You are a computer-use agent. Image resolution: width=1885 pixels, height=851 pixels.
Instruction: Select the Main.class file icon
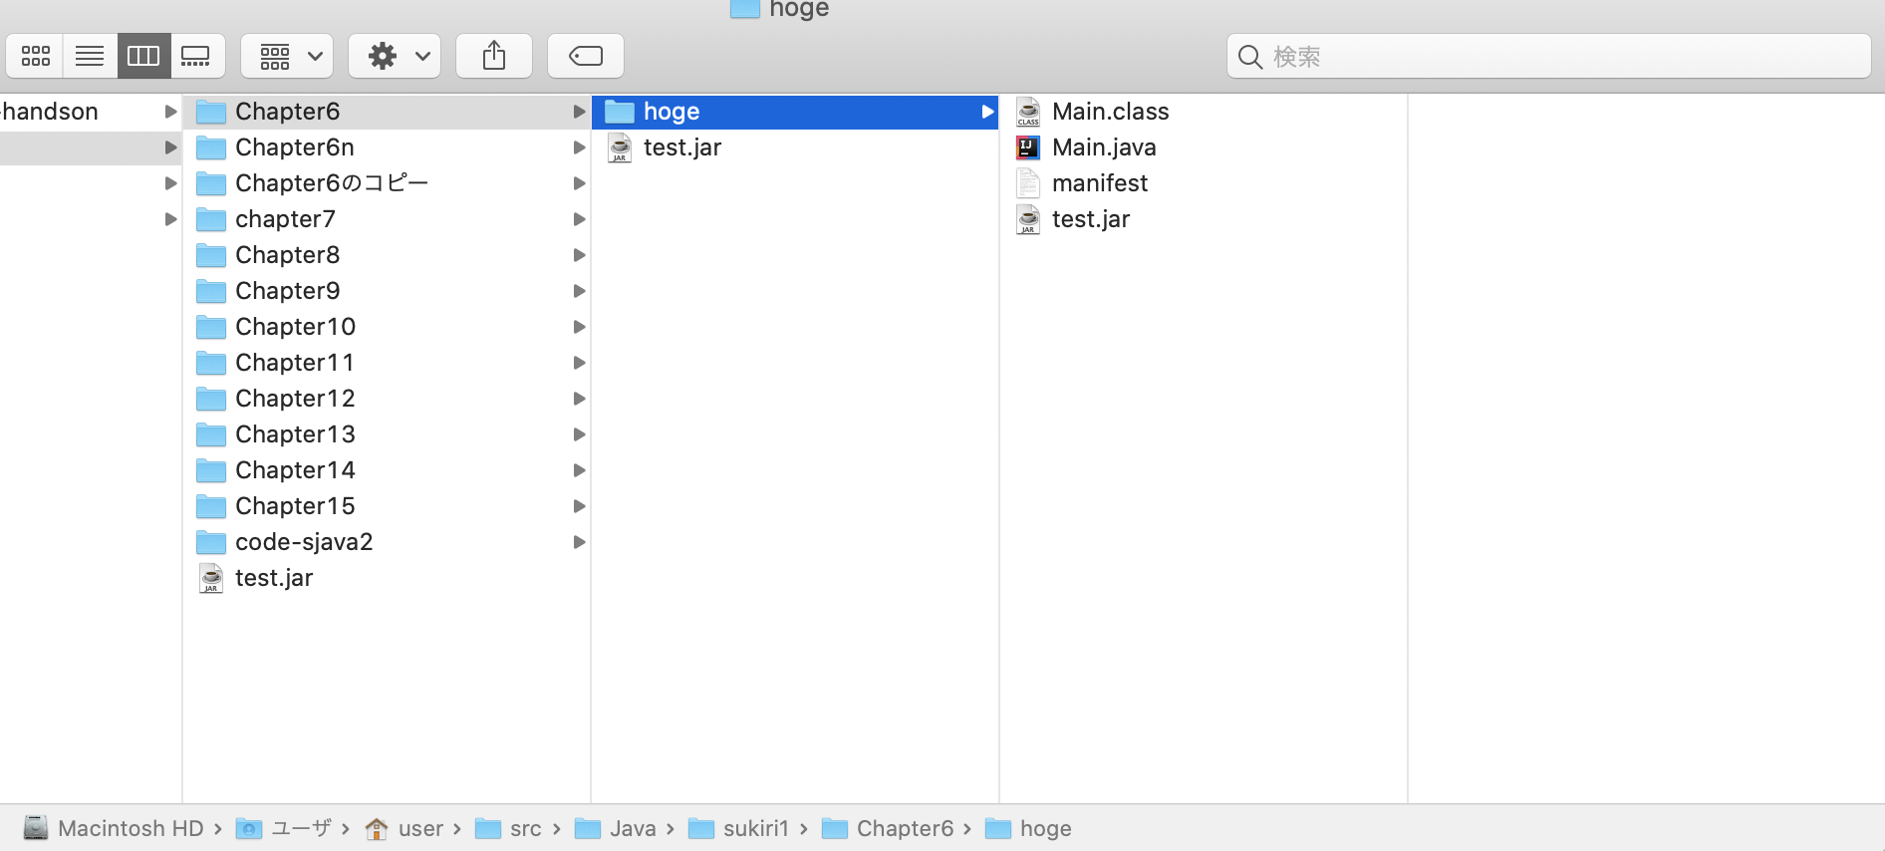click(1028, 112)
